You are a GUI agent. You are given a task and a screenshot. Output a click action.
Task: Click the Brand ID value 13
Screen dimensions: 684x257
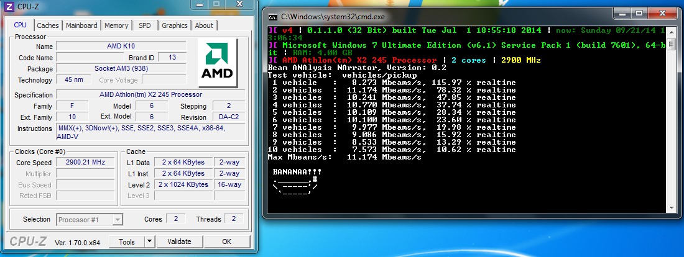pyautogui.click(x=172, y=58)
